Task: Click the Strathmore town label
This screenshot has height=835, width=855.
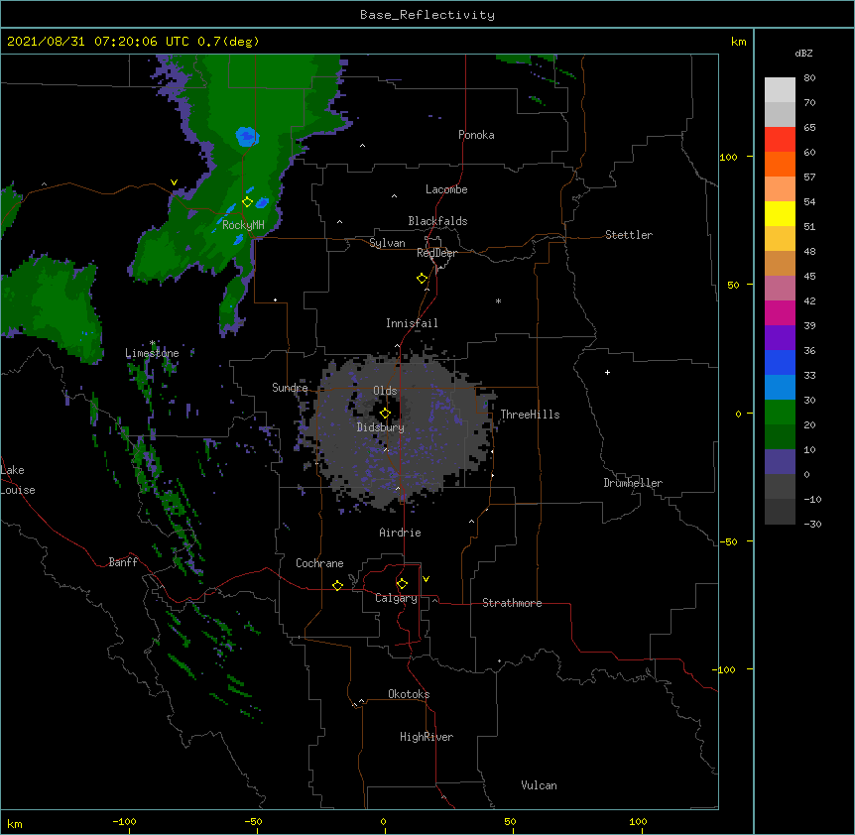Action: pyautogui.click(x=512, y=603)
